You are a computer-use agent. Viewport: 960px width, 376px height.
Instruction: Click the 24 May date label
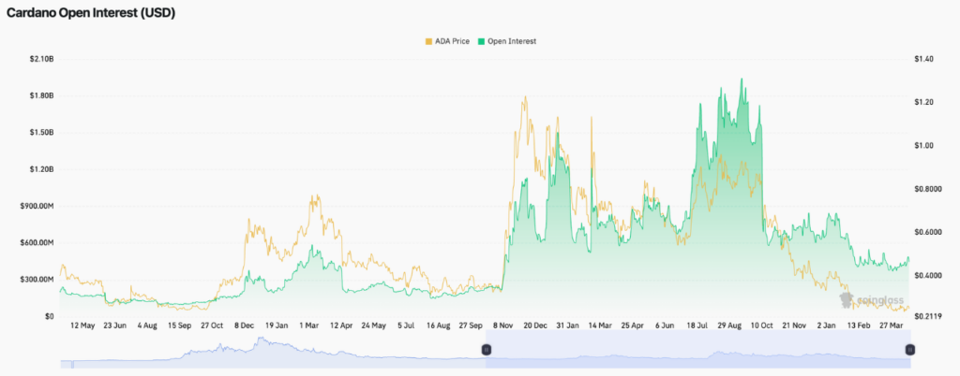[374, 325]
